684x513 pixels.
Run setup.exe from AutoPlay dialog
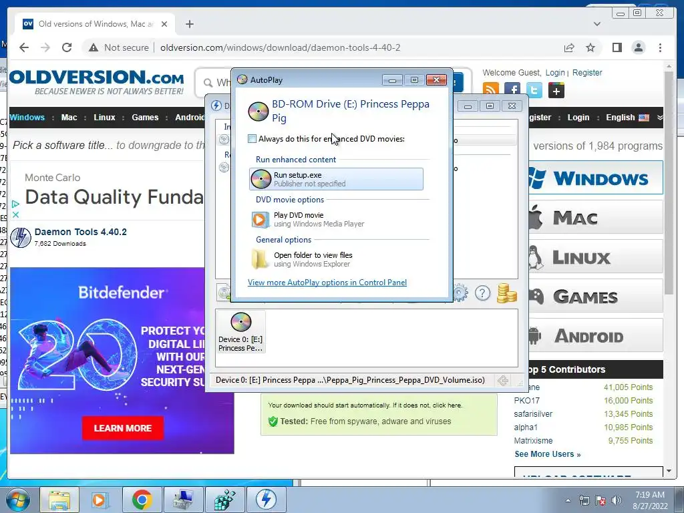[x=336, y=179]
